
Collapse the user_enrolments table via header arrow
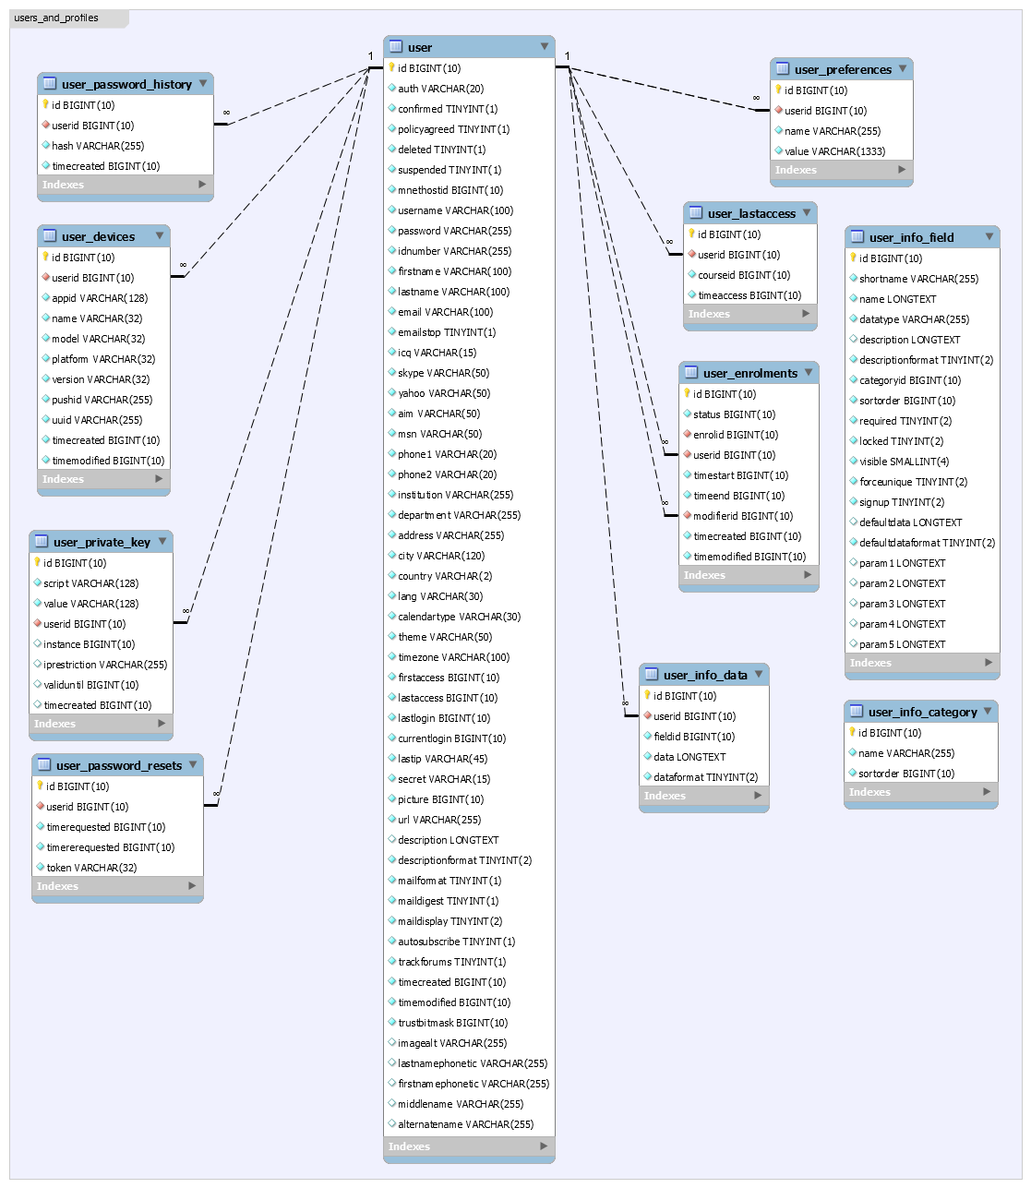tap(809, 372)
